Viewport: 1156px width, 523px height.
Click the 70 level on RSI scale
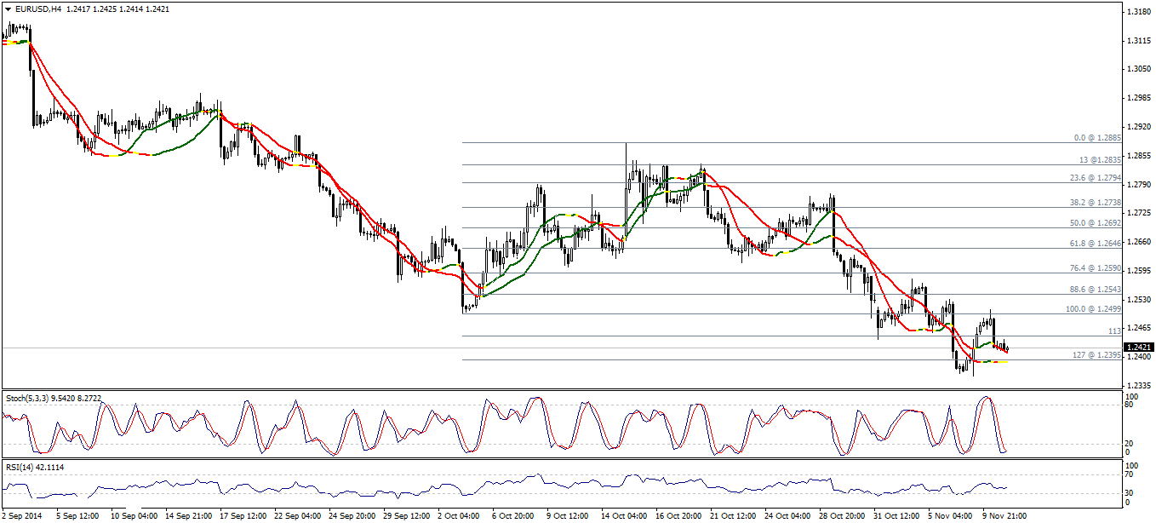[1130, 474]
